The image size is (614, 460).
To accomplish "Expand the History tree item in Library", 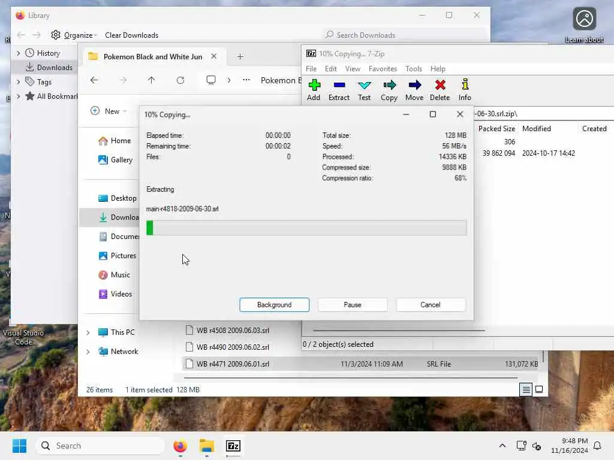I will [18, 53].
